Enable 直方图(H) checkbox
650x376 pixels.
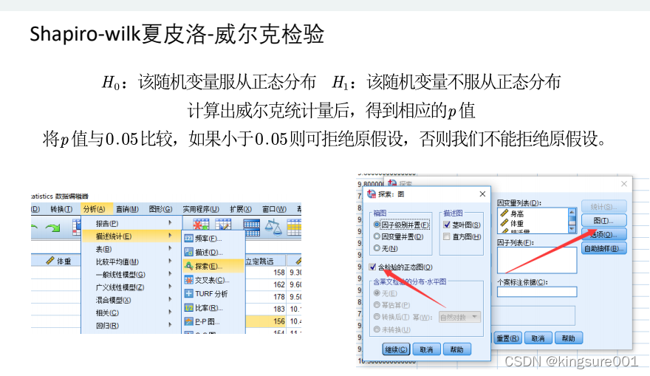click(x=446, y=236)
